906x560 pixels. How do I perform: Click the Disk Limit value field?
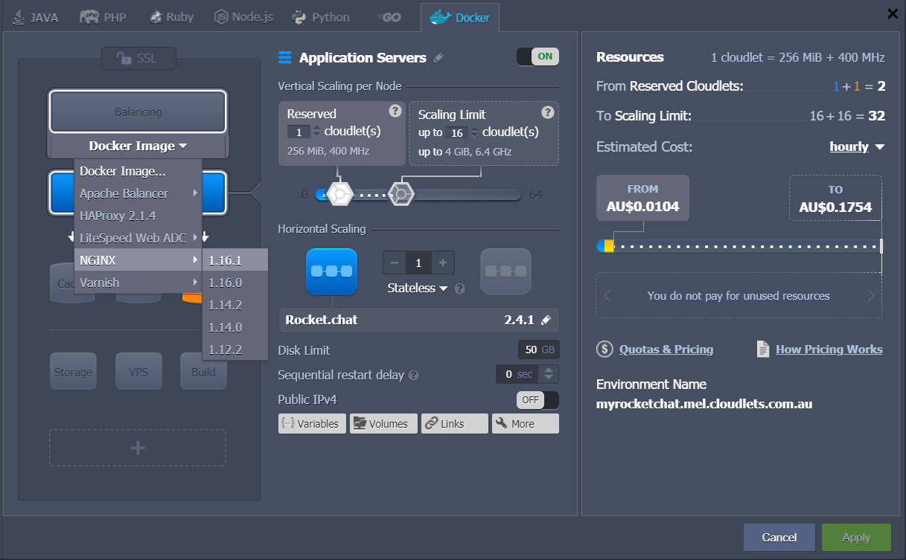click(x=539, y=350)
